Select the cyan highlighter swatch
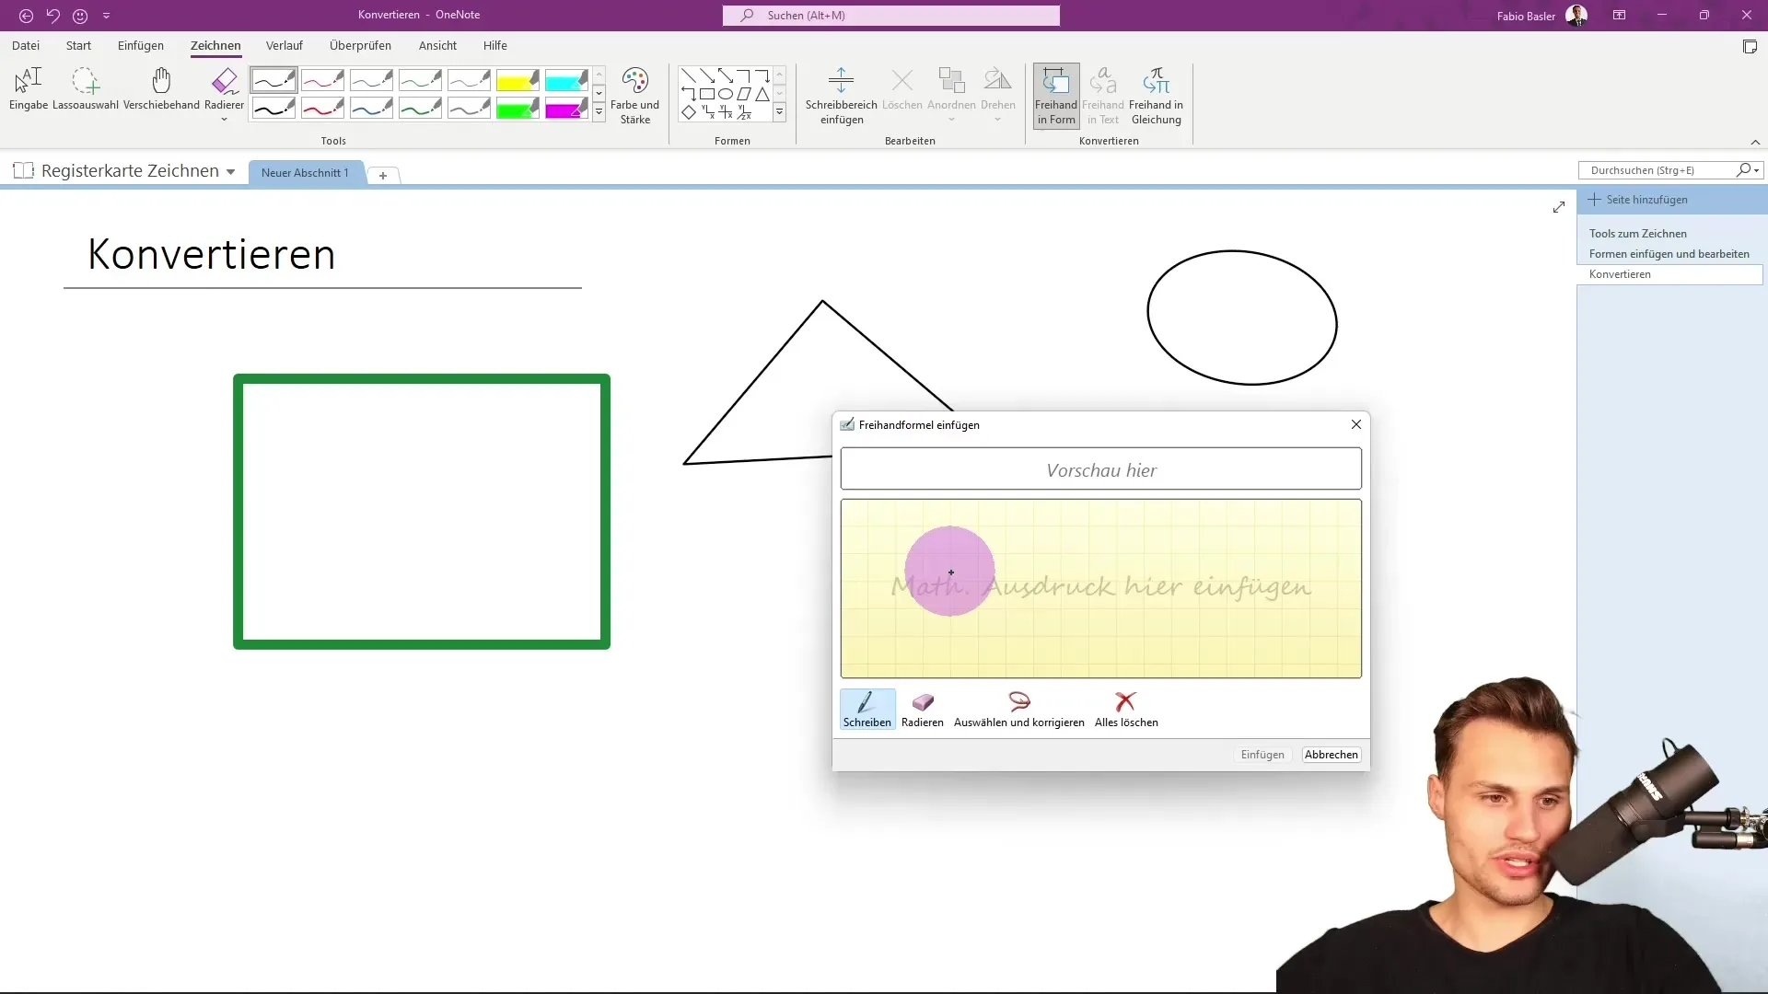 coord(566,80)
